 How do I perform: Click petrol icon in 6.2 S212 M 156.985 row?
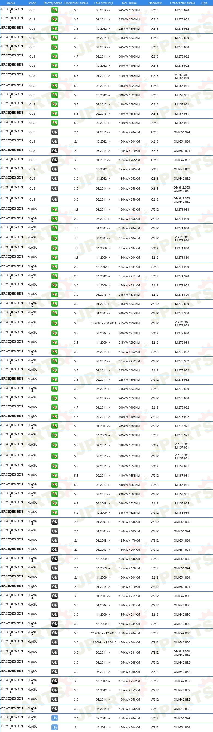tap(54, 503)
